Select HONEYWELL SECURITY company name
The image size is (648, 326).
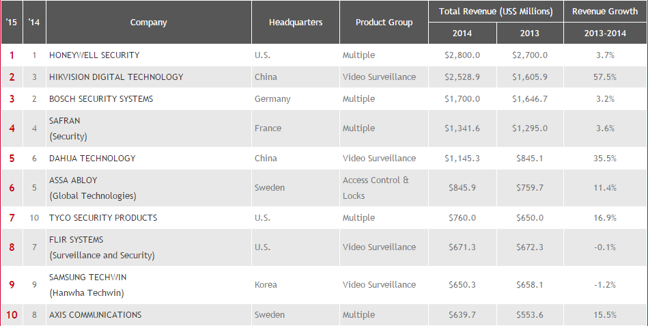coord(94,55)
